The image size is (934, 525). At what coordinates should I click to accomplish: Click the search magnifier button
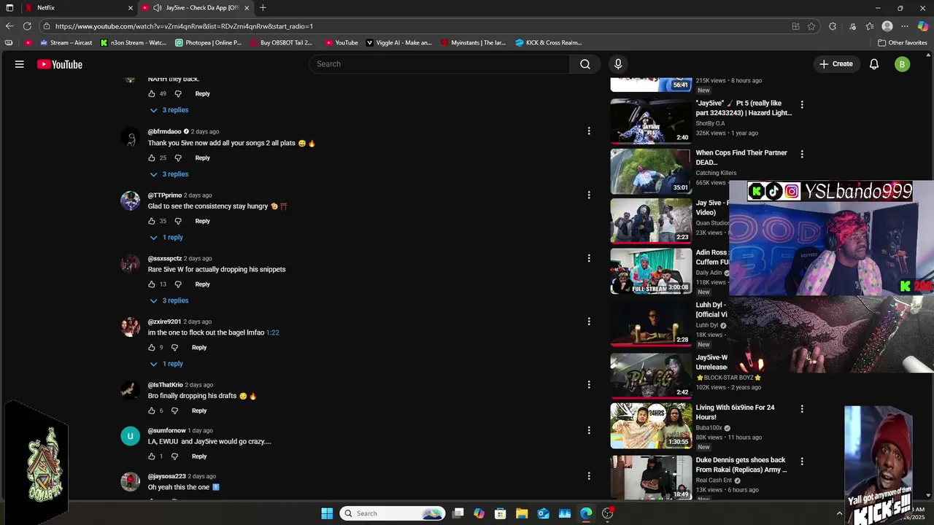(x=585, y=64)
